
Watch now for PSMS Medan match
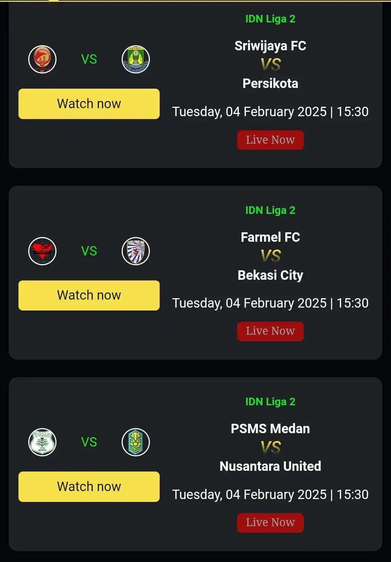tap(89, 487)
